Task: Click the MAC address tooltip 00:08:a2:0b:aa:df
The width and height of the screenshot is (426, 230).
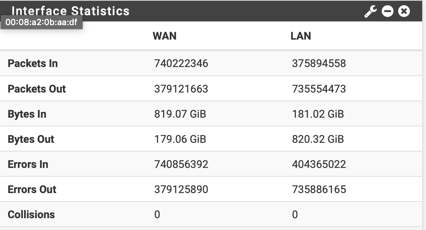Action: (41, 22)
